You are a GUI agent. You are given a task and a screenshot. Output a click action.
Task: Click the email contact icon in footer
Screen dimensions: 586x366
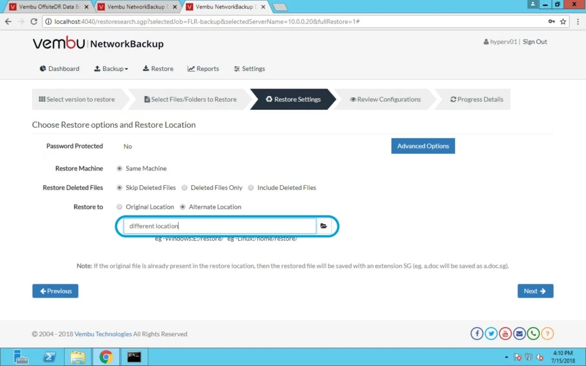tap(519, 333)
